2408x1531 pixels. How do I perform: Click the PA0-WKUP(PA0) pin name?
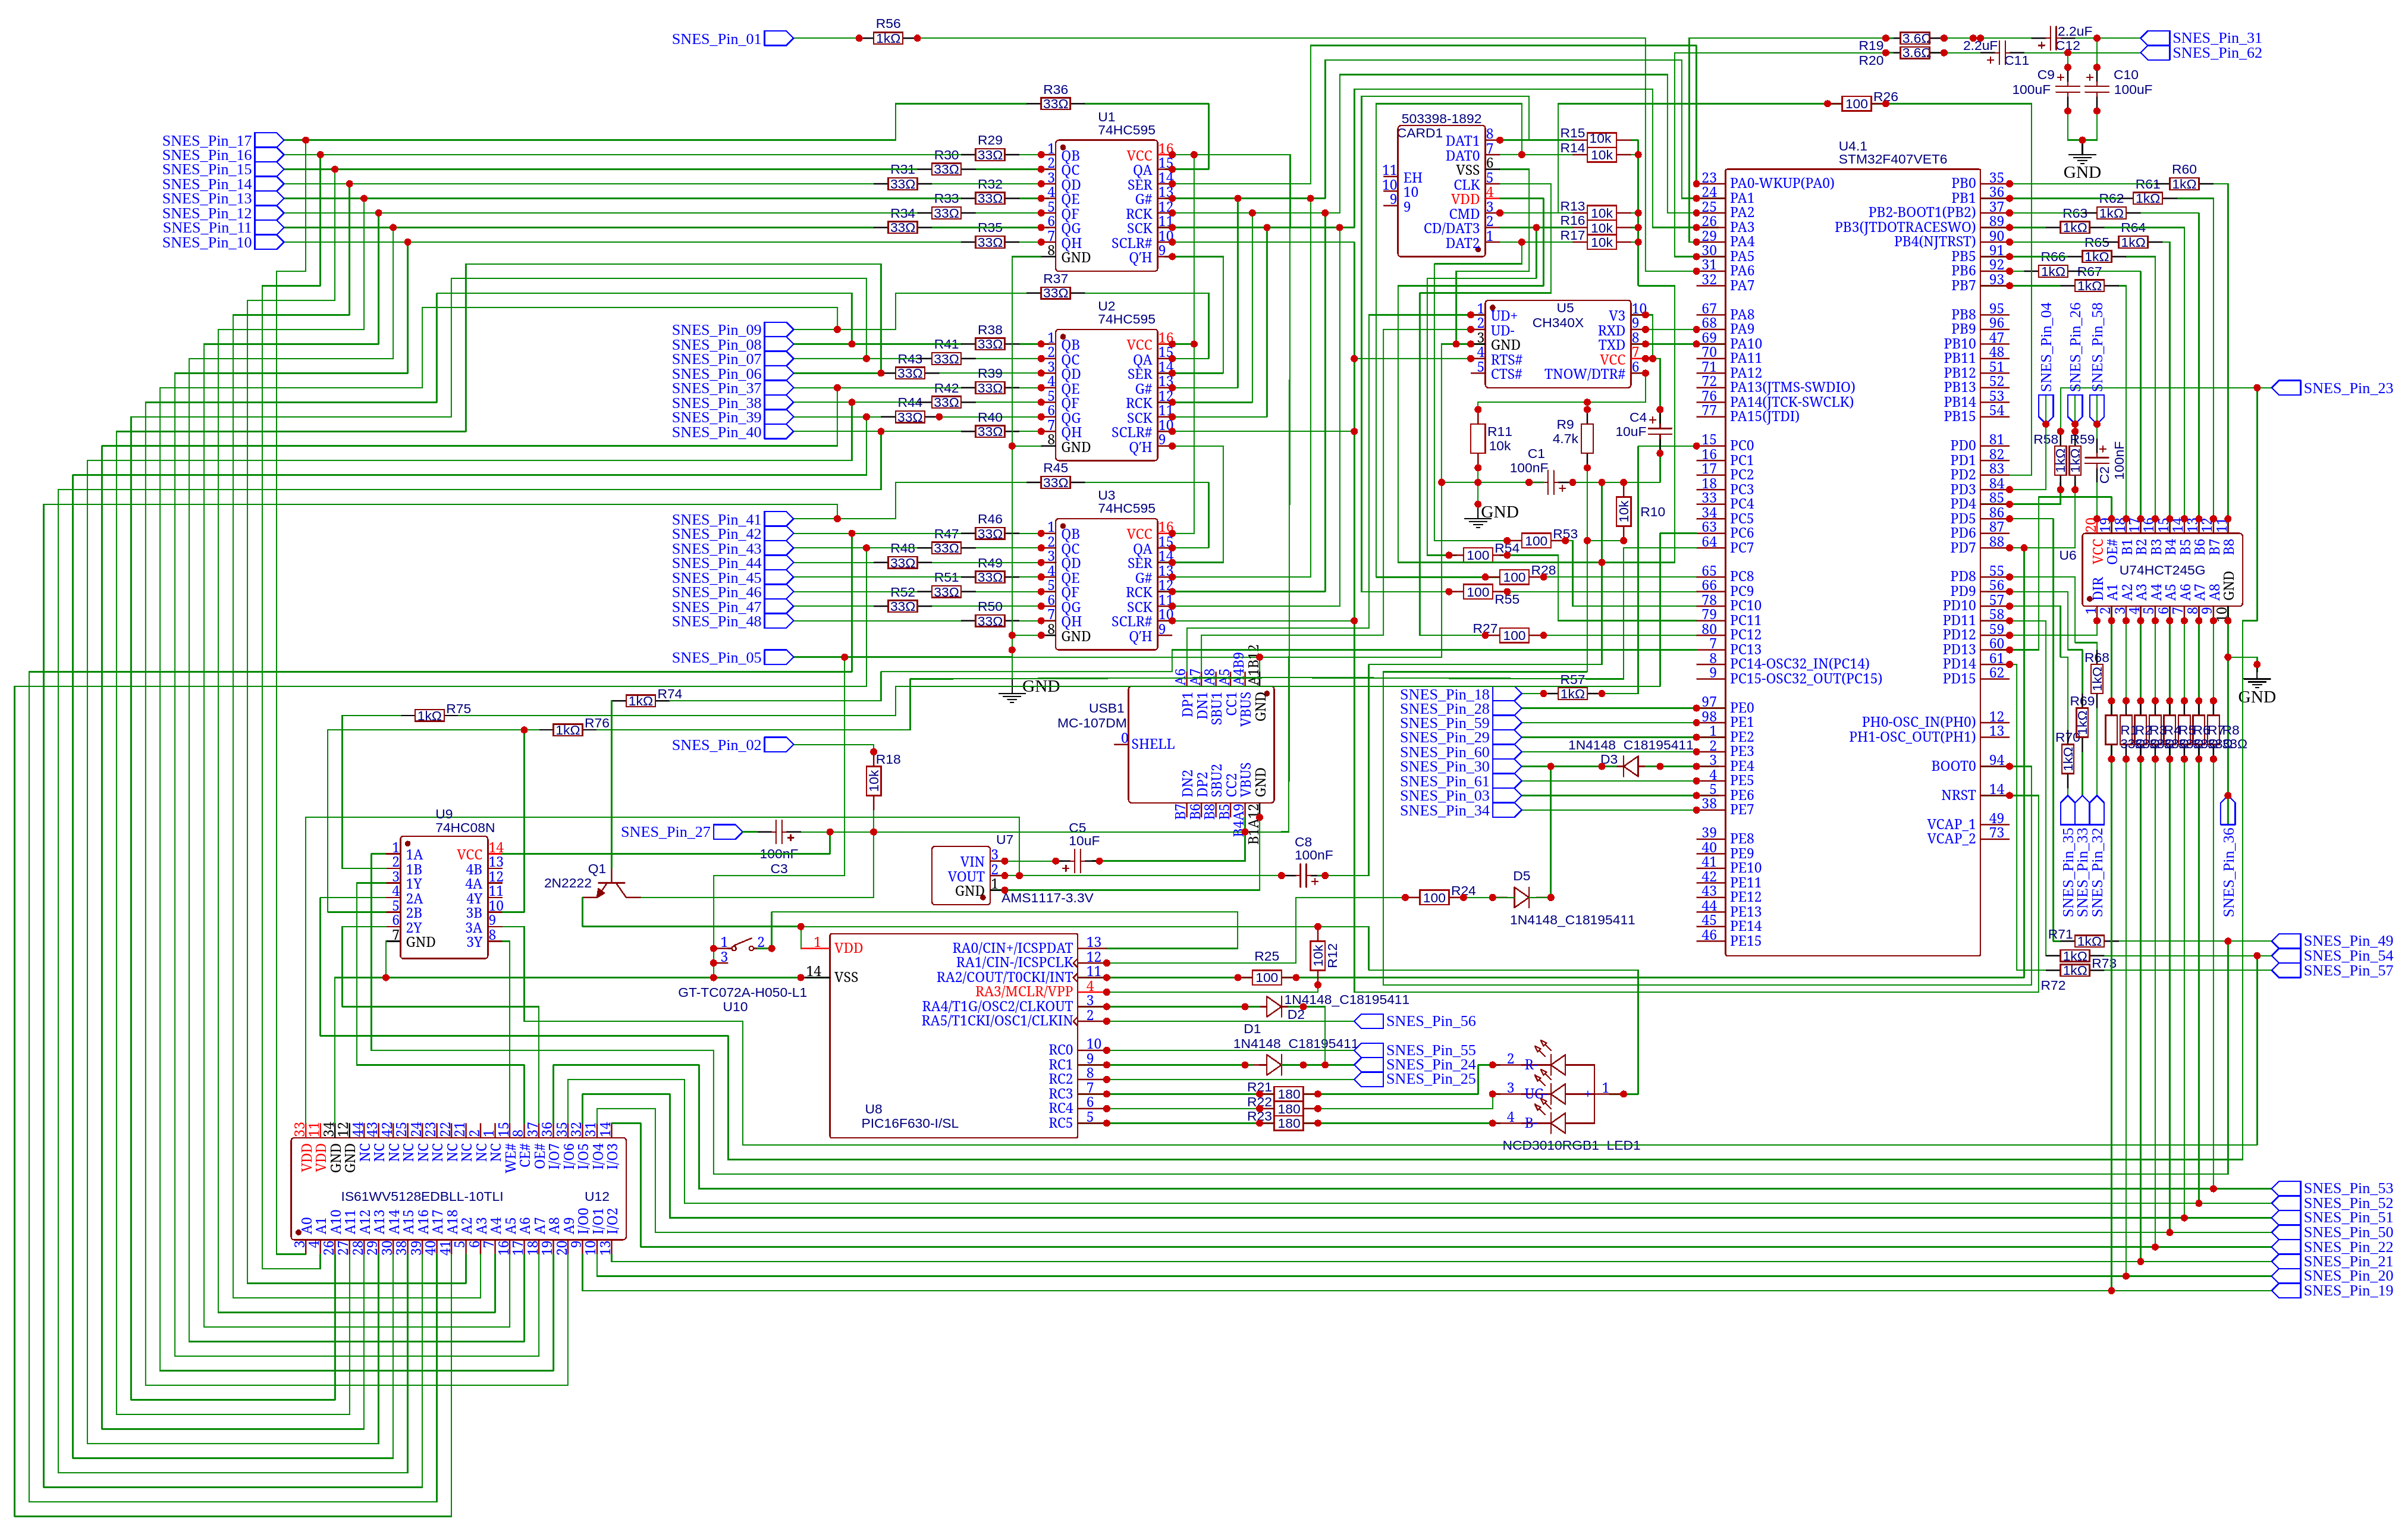click(x=1782, y=183)
